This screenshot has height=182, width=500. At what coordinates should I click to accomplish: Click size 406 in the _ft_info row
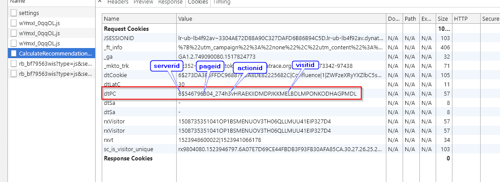[445, 48]
